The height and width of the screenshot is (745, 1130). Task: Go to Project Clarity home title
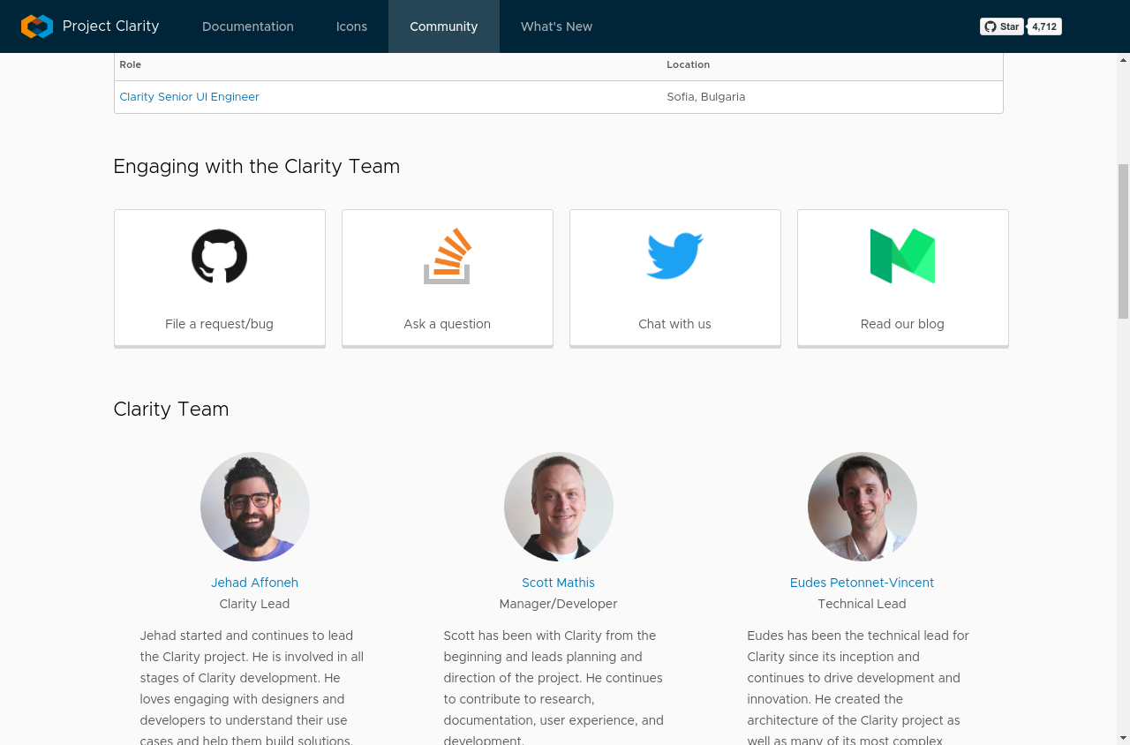pyautogui.click(x=111, y=26)
